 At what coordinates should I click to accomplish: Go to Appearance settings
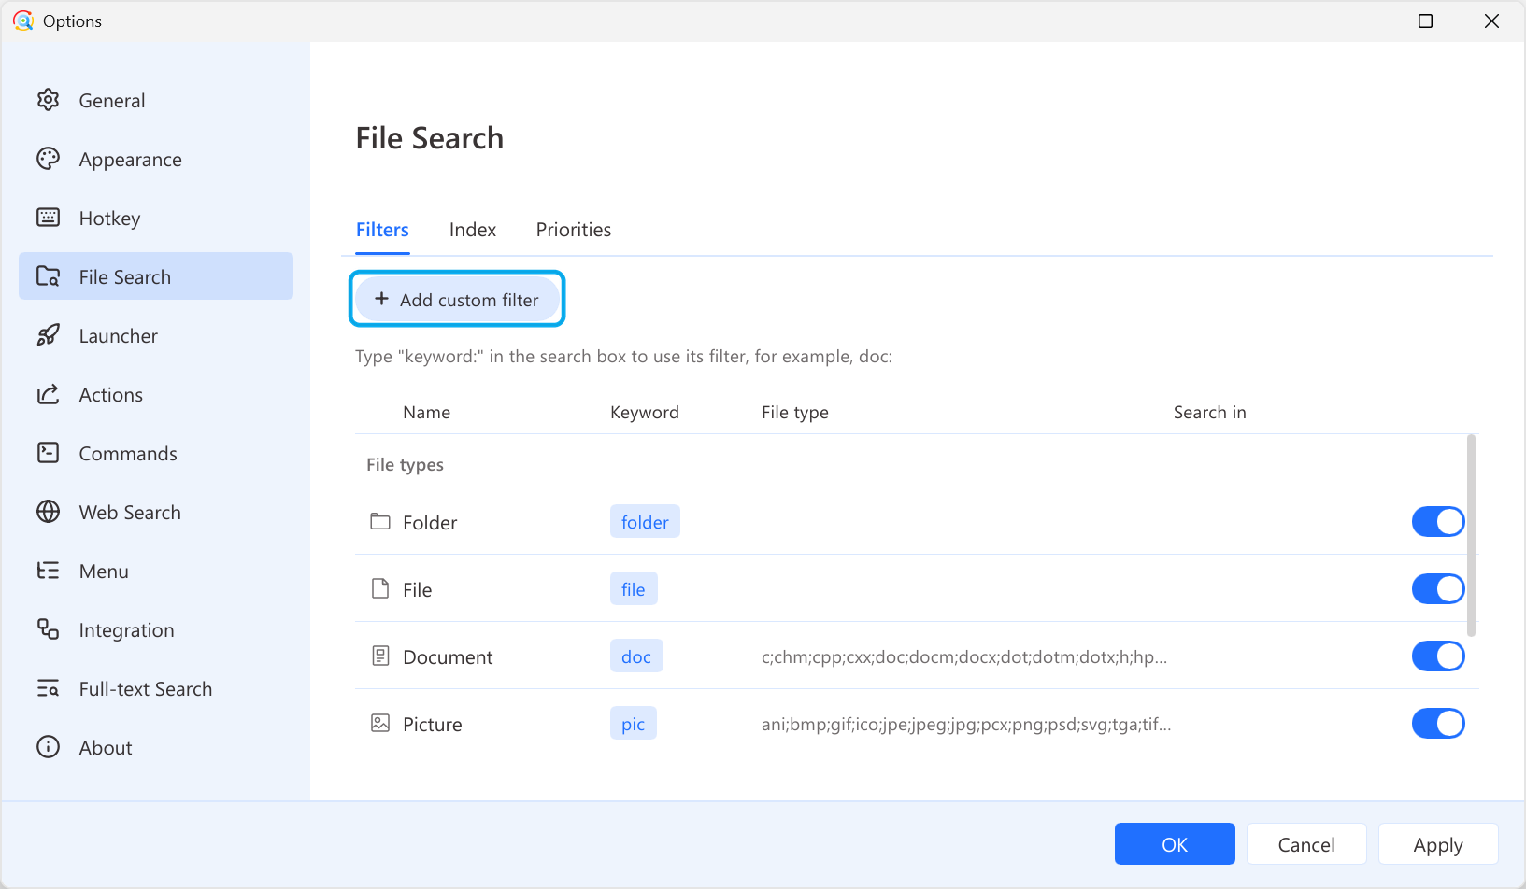point(156,159)
